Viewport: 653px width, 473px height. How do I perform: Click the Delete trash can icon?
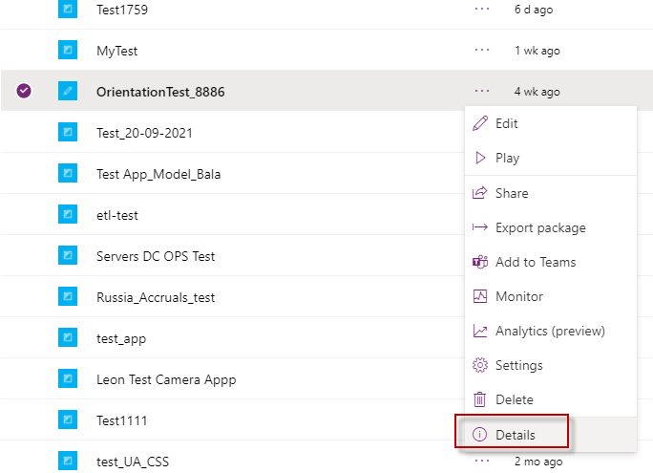[x=479, y=399]
